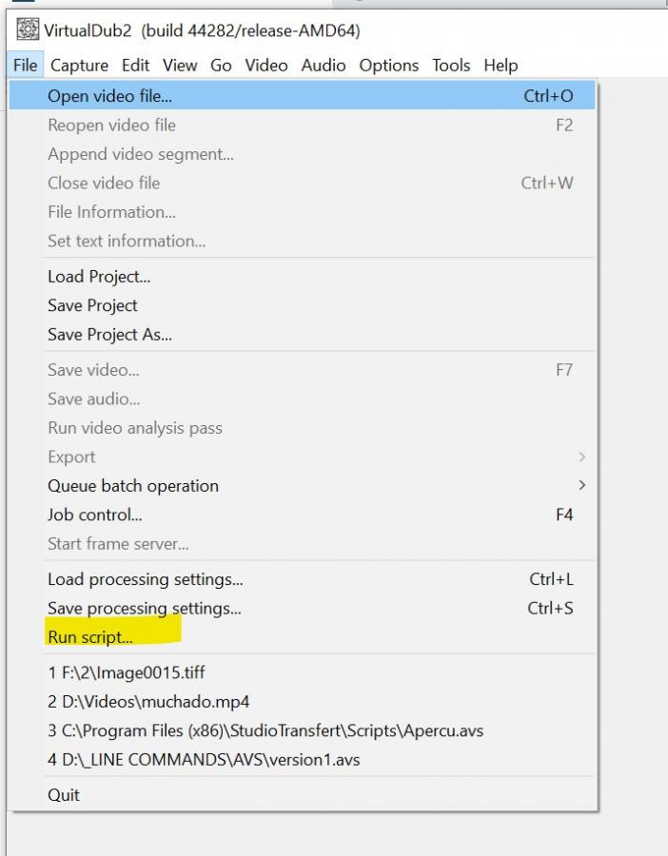Choose Open video file menu entry
Image resolution: width=668 pixels, height=856 pixels.
click(302, 95)
